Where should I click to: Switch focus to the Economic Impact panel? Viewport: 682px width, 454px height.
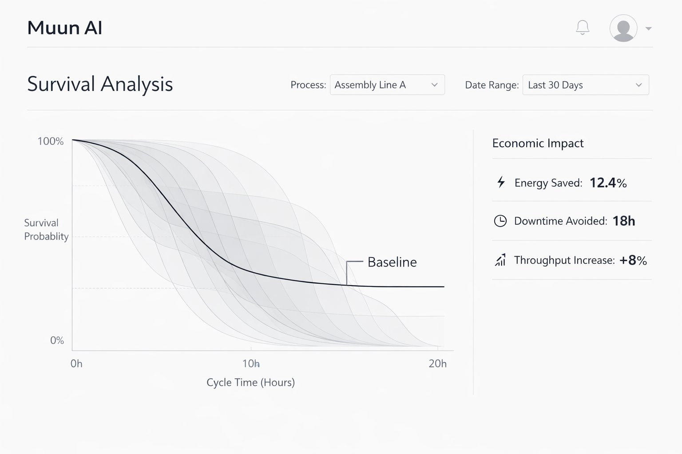coord(538,143)
